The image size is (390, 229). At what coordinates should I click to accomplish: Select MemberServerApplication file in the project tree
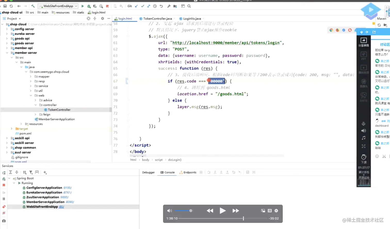click(54, 119)
